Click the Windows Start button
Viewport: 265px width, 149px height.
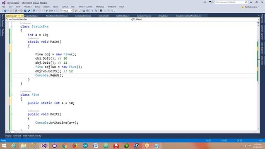4,146
